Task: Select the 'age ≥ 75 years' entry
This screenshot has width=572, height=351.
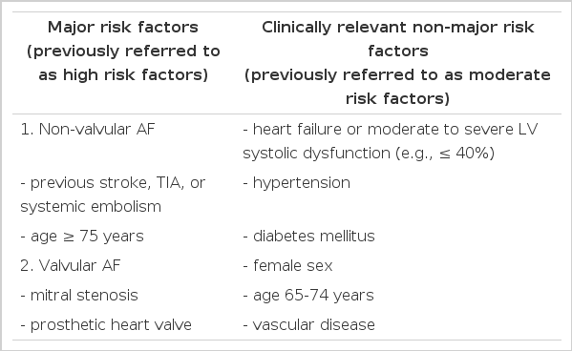Action: pyautogui.click(x=82, y=237)
